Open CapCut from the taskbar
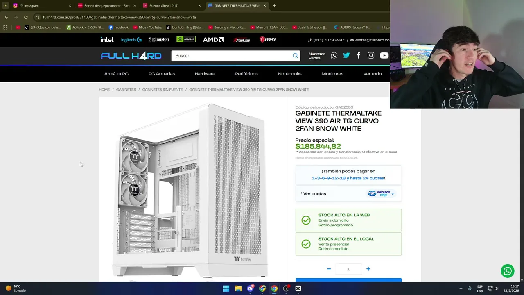The height and width of the screenshot is (295, 524). pos(298,288)
